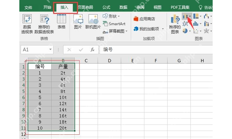Image resolution: width=232 pixels, height=139 pixels.
Task: Click the radar chart icon
Action: tap(206, 31)
